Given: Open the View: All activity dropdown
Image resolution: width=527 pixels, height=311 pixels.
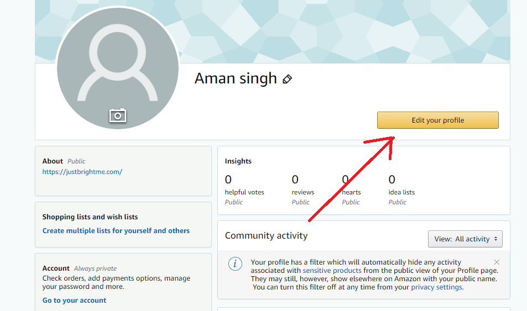Looking at the screenshot, I should (465, 239).
